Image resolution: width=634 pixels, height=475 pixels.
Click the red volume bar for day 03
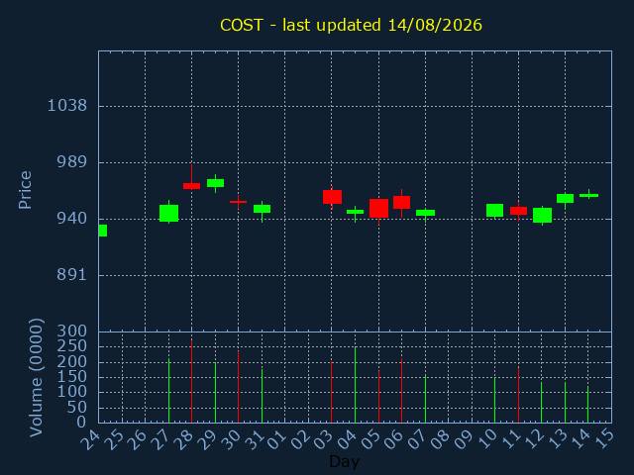pyautogui.click(x=332, y=392)
